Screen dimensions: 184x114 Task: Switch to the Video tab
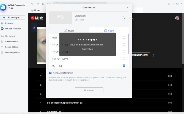tap(109, 31)
